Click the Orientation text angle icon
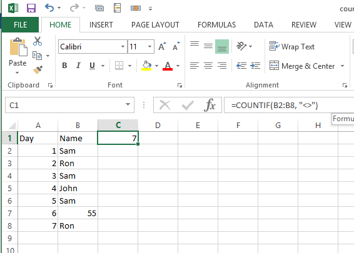 [x=241, y=46]
